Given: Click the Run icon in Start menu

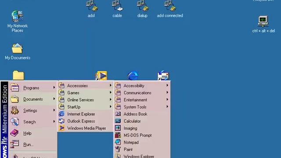Looking at the screenshot, I should click(x=14, y=144).
